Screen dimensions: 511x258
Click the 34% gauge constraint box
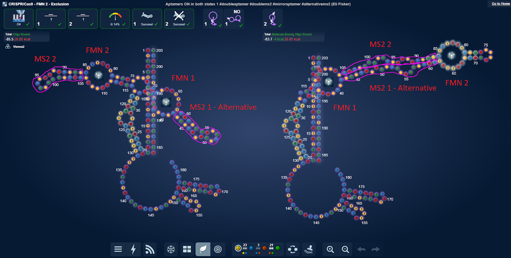[x=115, y=19]
